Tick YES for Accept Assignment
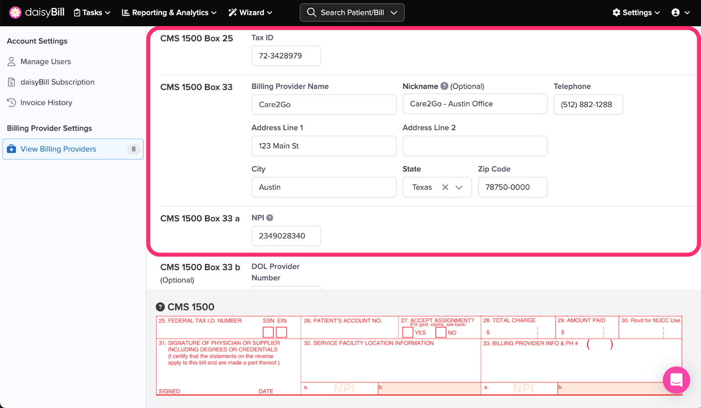 point(407,332)
